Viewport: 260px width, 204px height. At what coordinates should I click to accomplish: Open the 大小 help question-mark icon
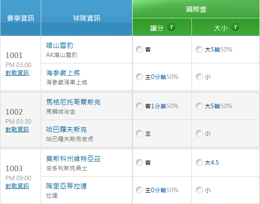coord(235,27)
